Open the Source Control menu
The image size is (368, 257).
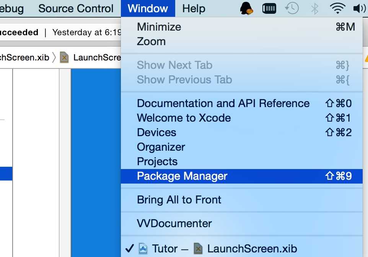coord(76,8)
